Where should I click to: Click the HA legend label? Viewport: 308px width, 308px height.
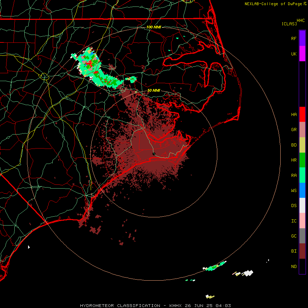[x=294, y=114]
